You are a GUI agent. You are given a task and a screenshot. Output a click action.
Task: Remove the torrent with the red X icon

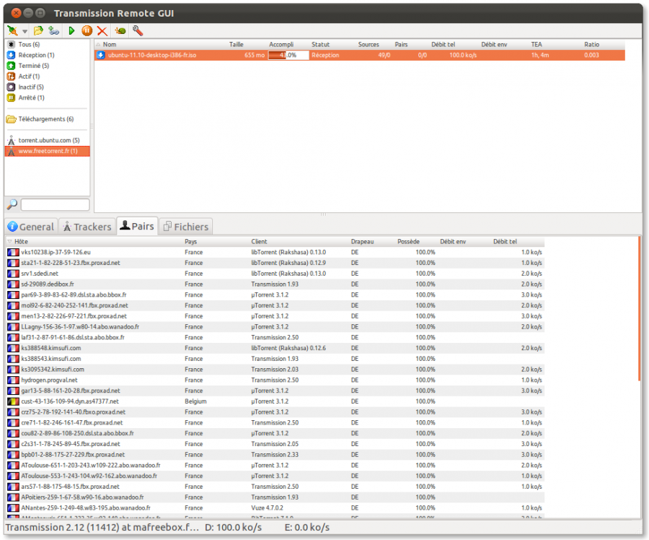click(x=102, y=31)
